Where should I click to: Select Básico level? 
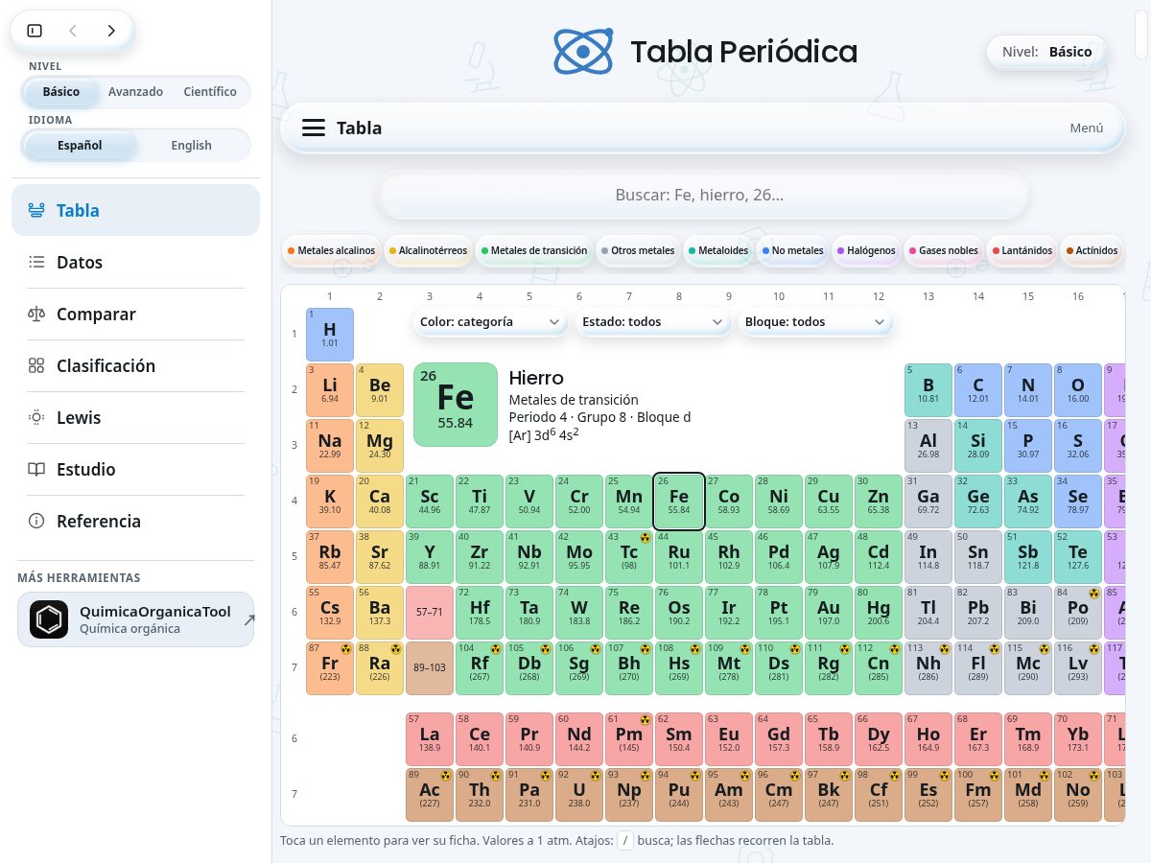pyautogui.click(x=61, y=92)
